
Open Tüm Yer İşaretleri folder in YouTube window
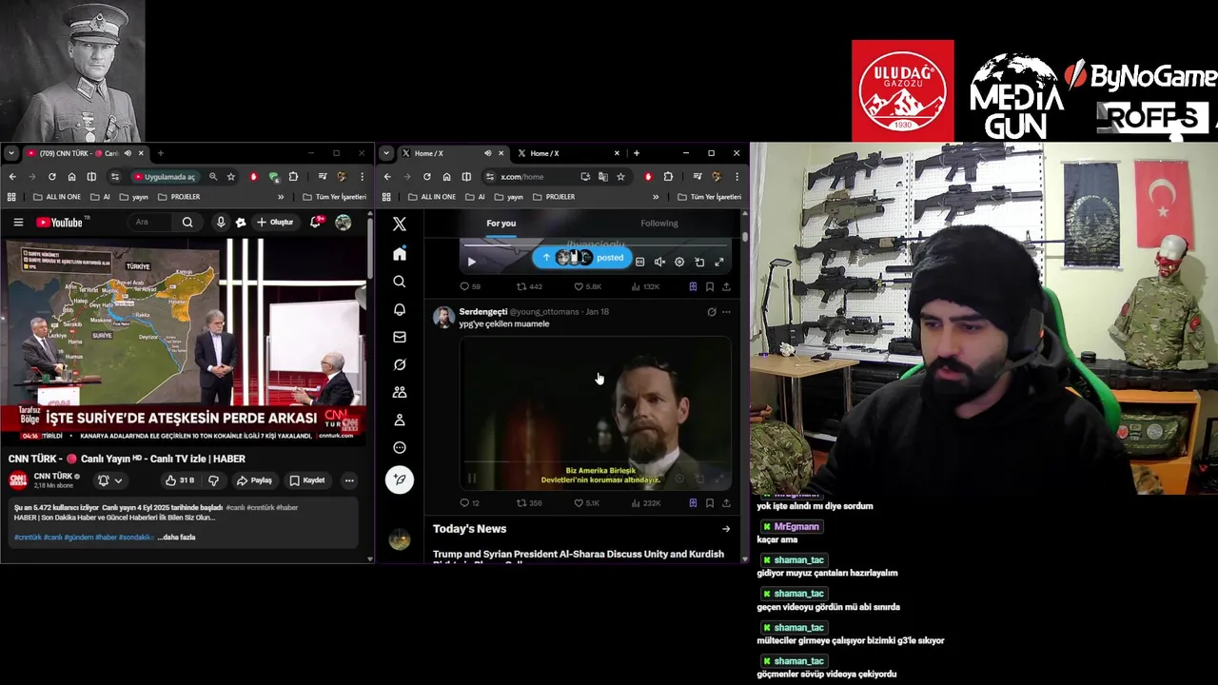(x=335, y=197)
